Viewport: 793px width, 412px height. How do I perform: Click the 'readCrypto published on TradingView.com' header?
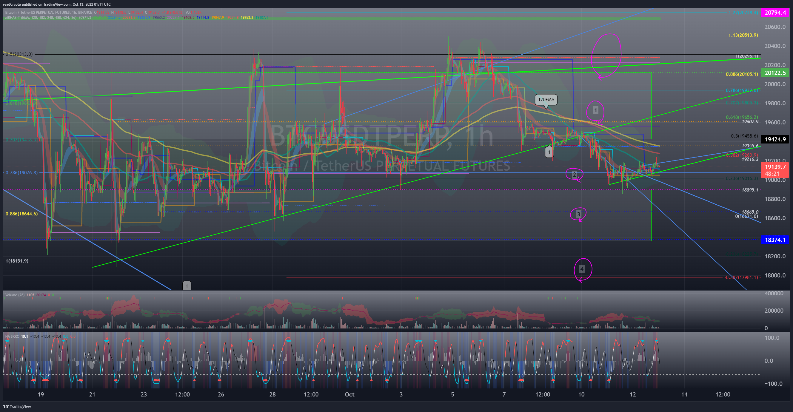point(57,4)
